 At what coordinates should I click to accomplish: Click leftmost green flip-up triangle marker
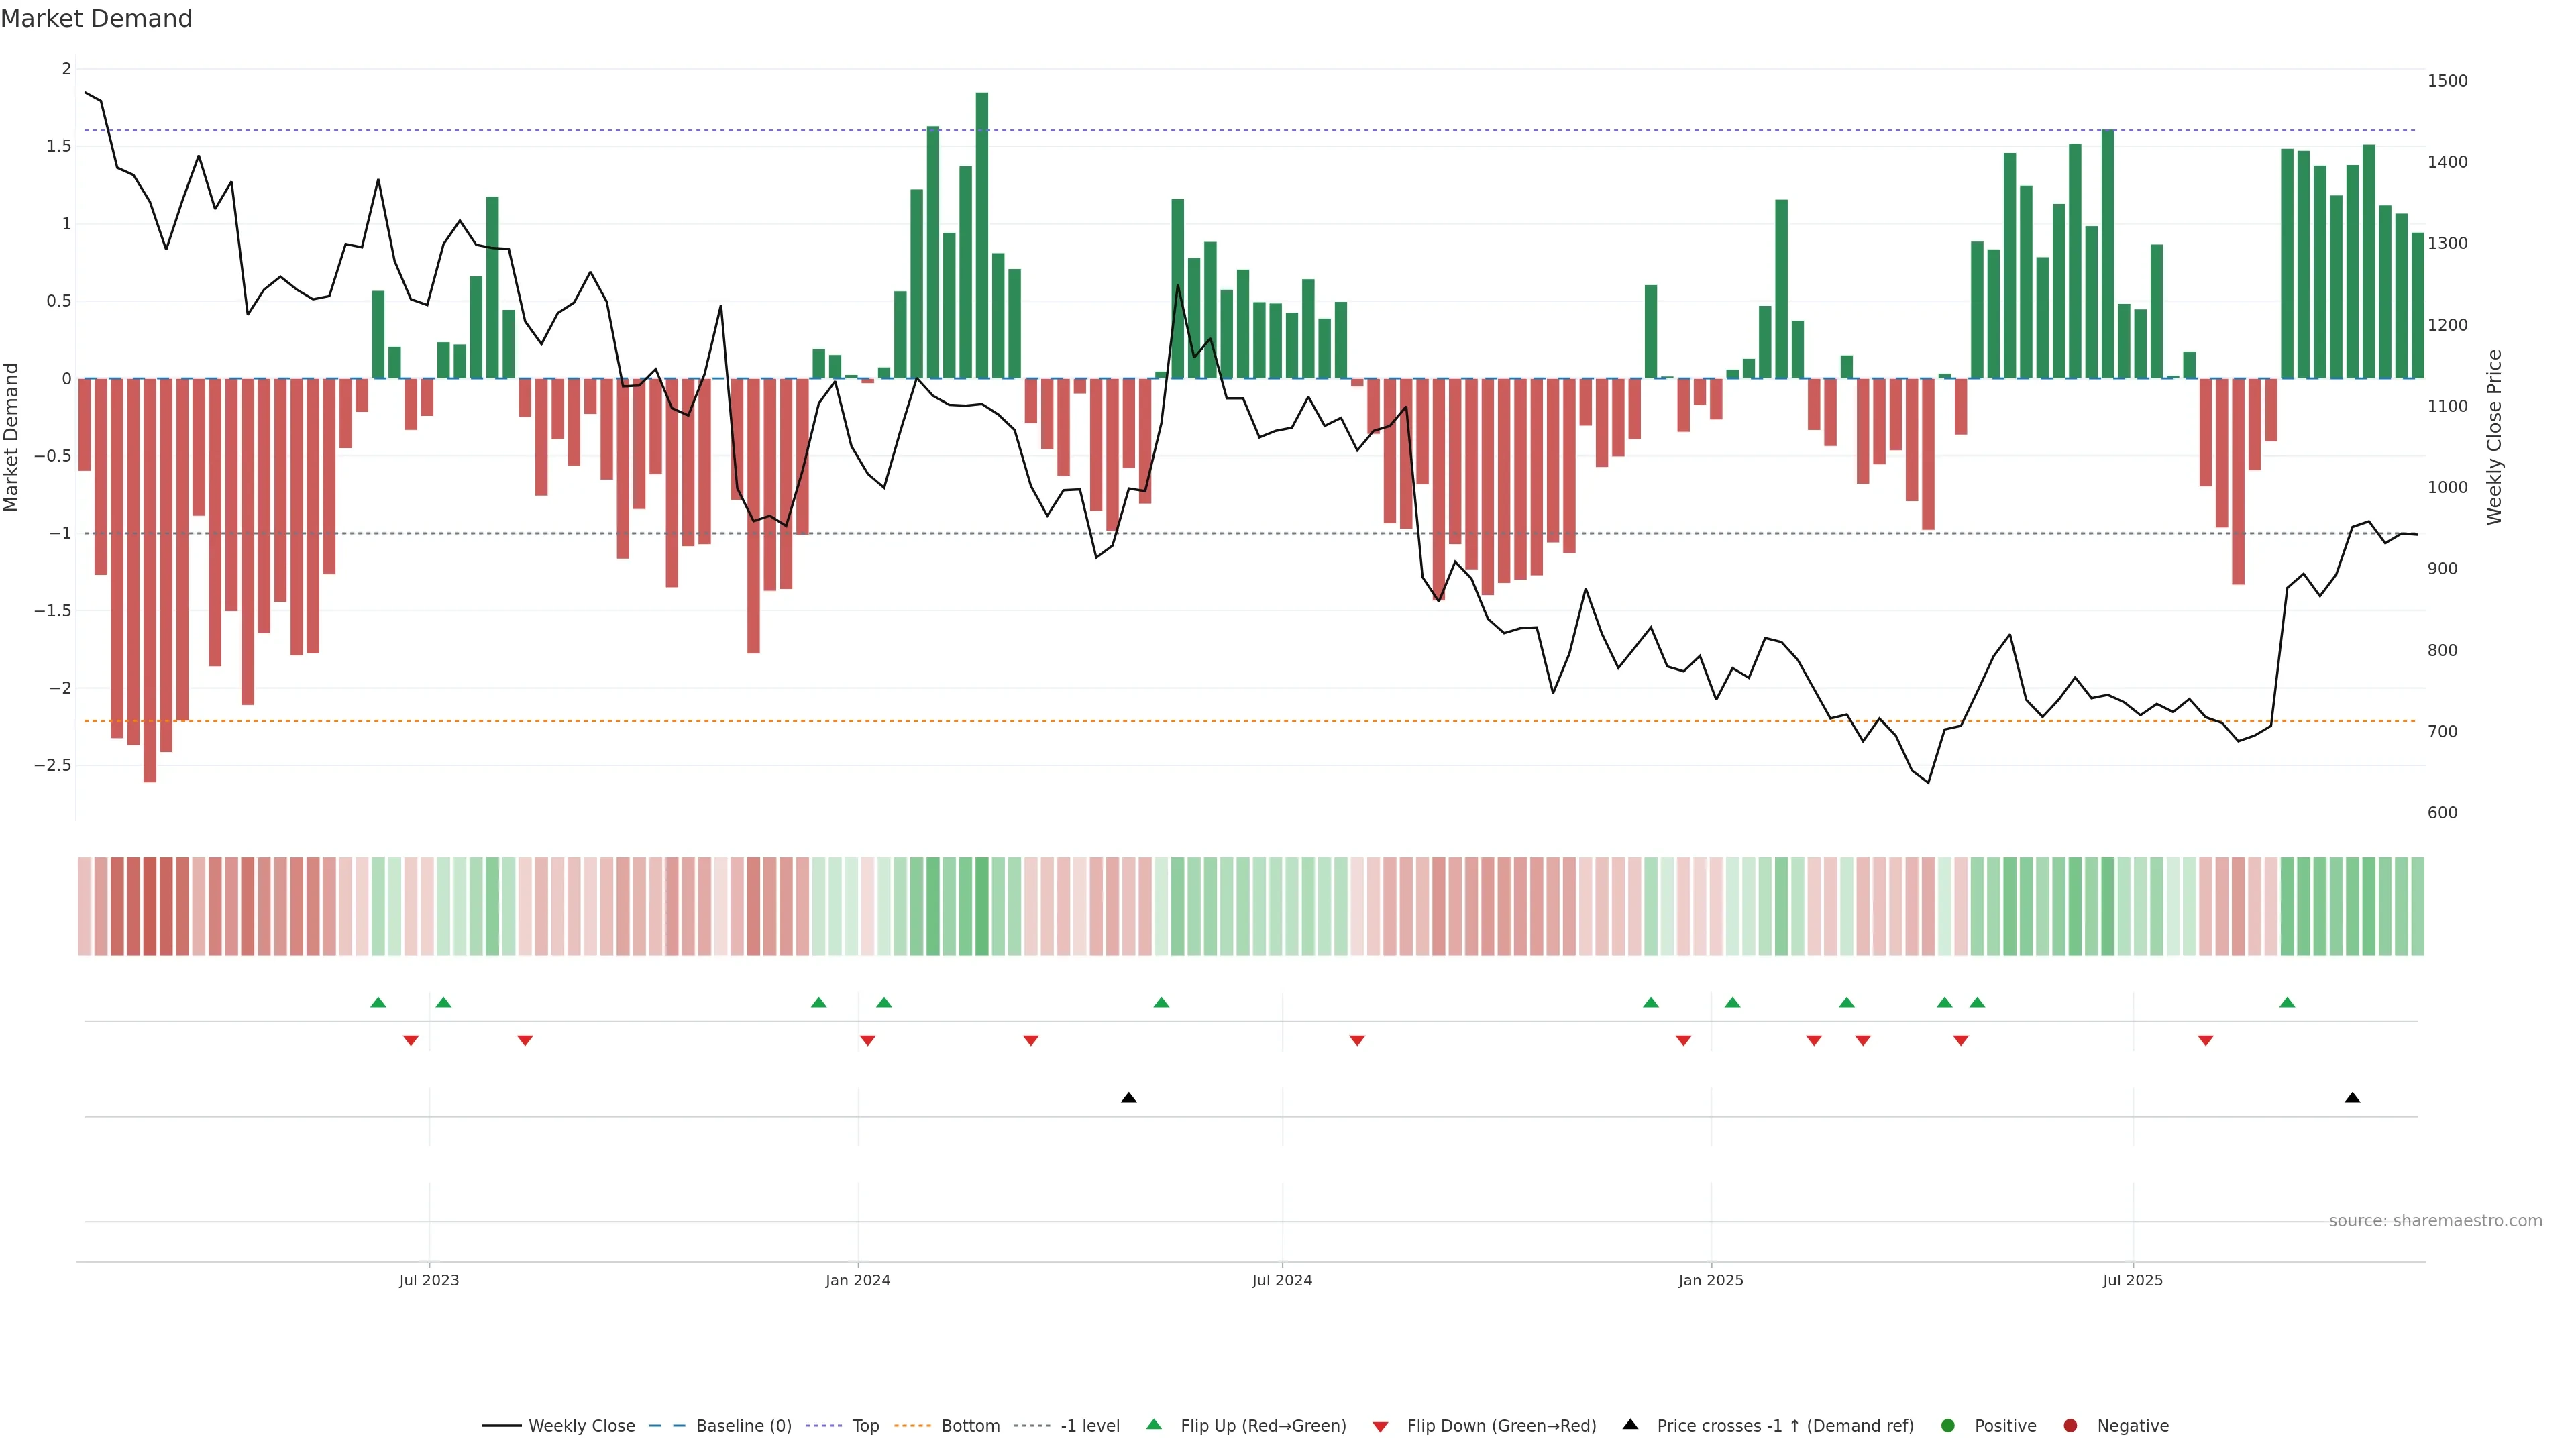coord(378,1003)
